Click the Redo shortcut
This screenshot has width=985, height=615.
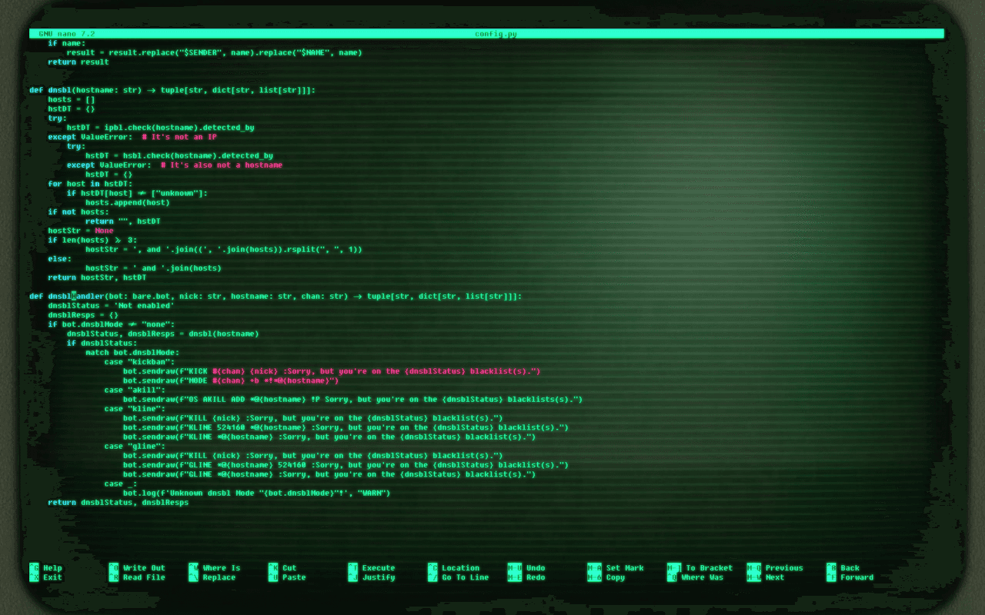coord(536,577)
